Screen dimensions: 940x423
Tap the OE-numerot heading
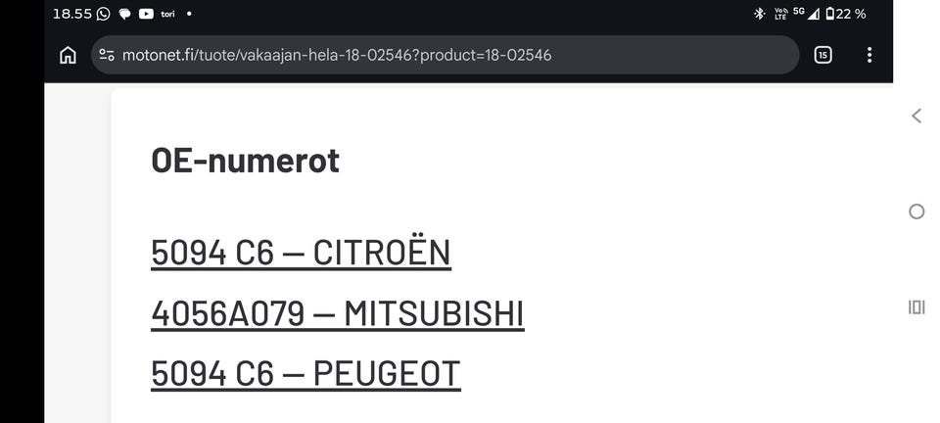(x=245, y=160)
